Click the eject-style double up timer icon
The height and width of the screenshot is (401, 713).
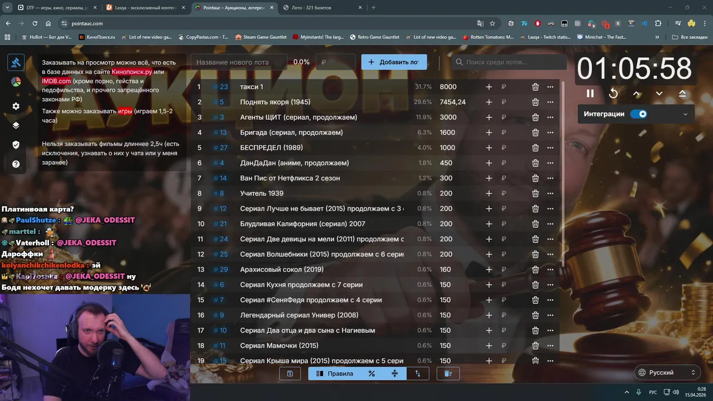click(682, 94)
